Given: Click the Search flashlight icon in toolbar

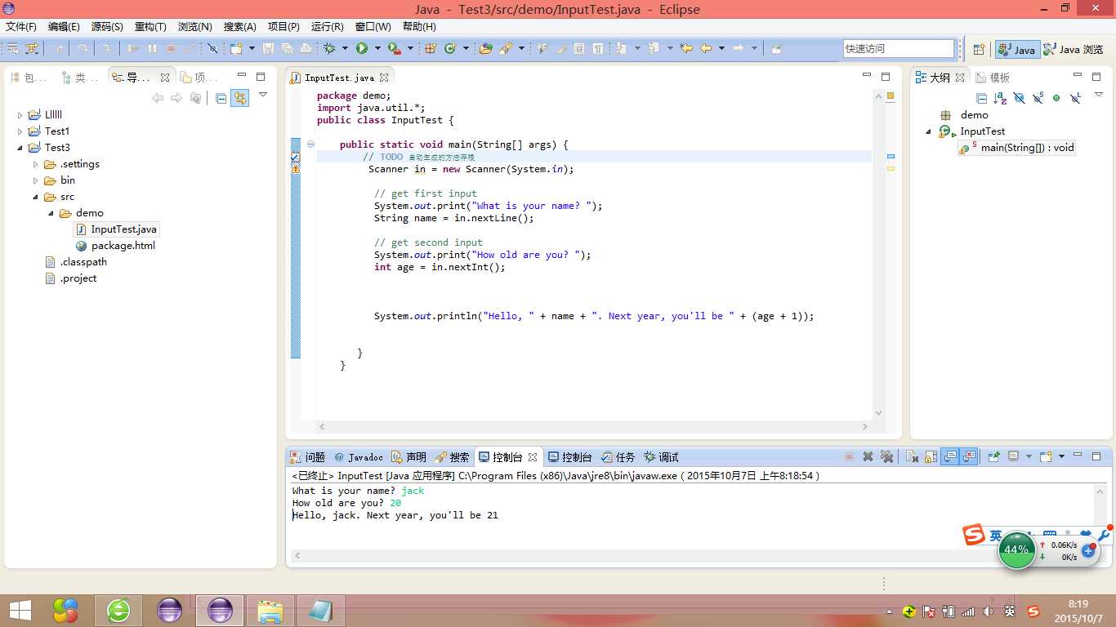Looking at the screenshot, I should (x=506, y=48).
